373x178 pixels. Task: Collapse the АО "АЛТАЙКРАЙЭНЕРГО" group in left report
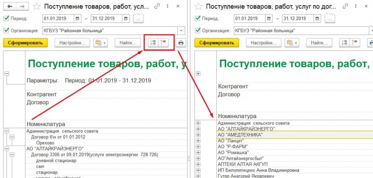[x=6, y=149]
